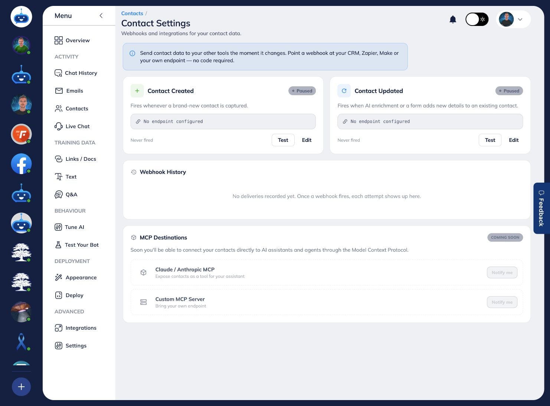550x406 pixels.
Task: Click Notify me for Custom MCP Server
Action: click(502, 302)
